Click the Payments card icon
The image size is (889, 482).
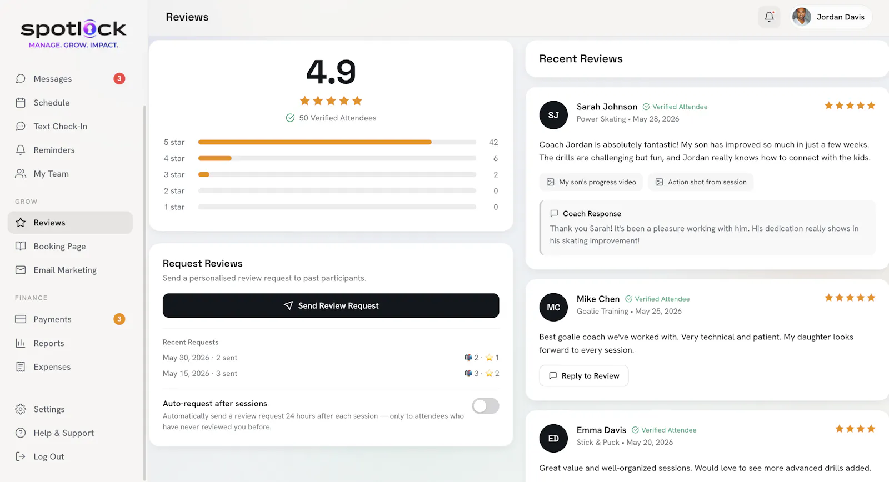[21, 319]
